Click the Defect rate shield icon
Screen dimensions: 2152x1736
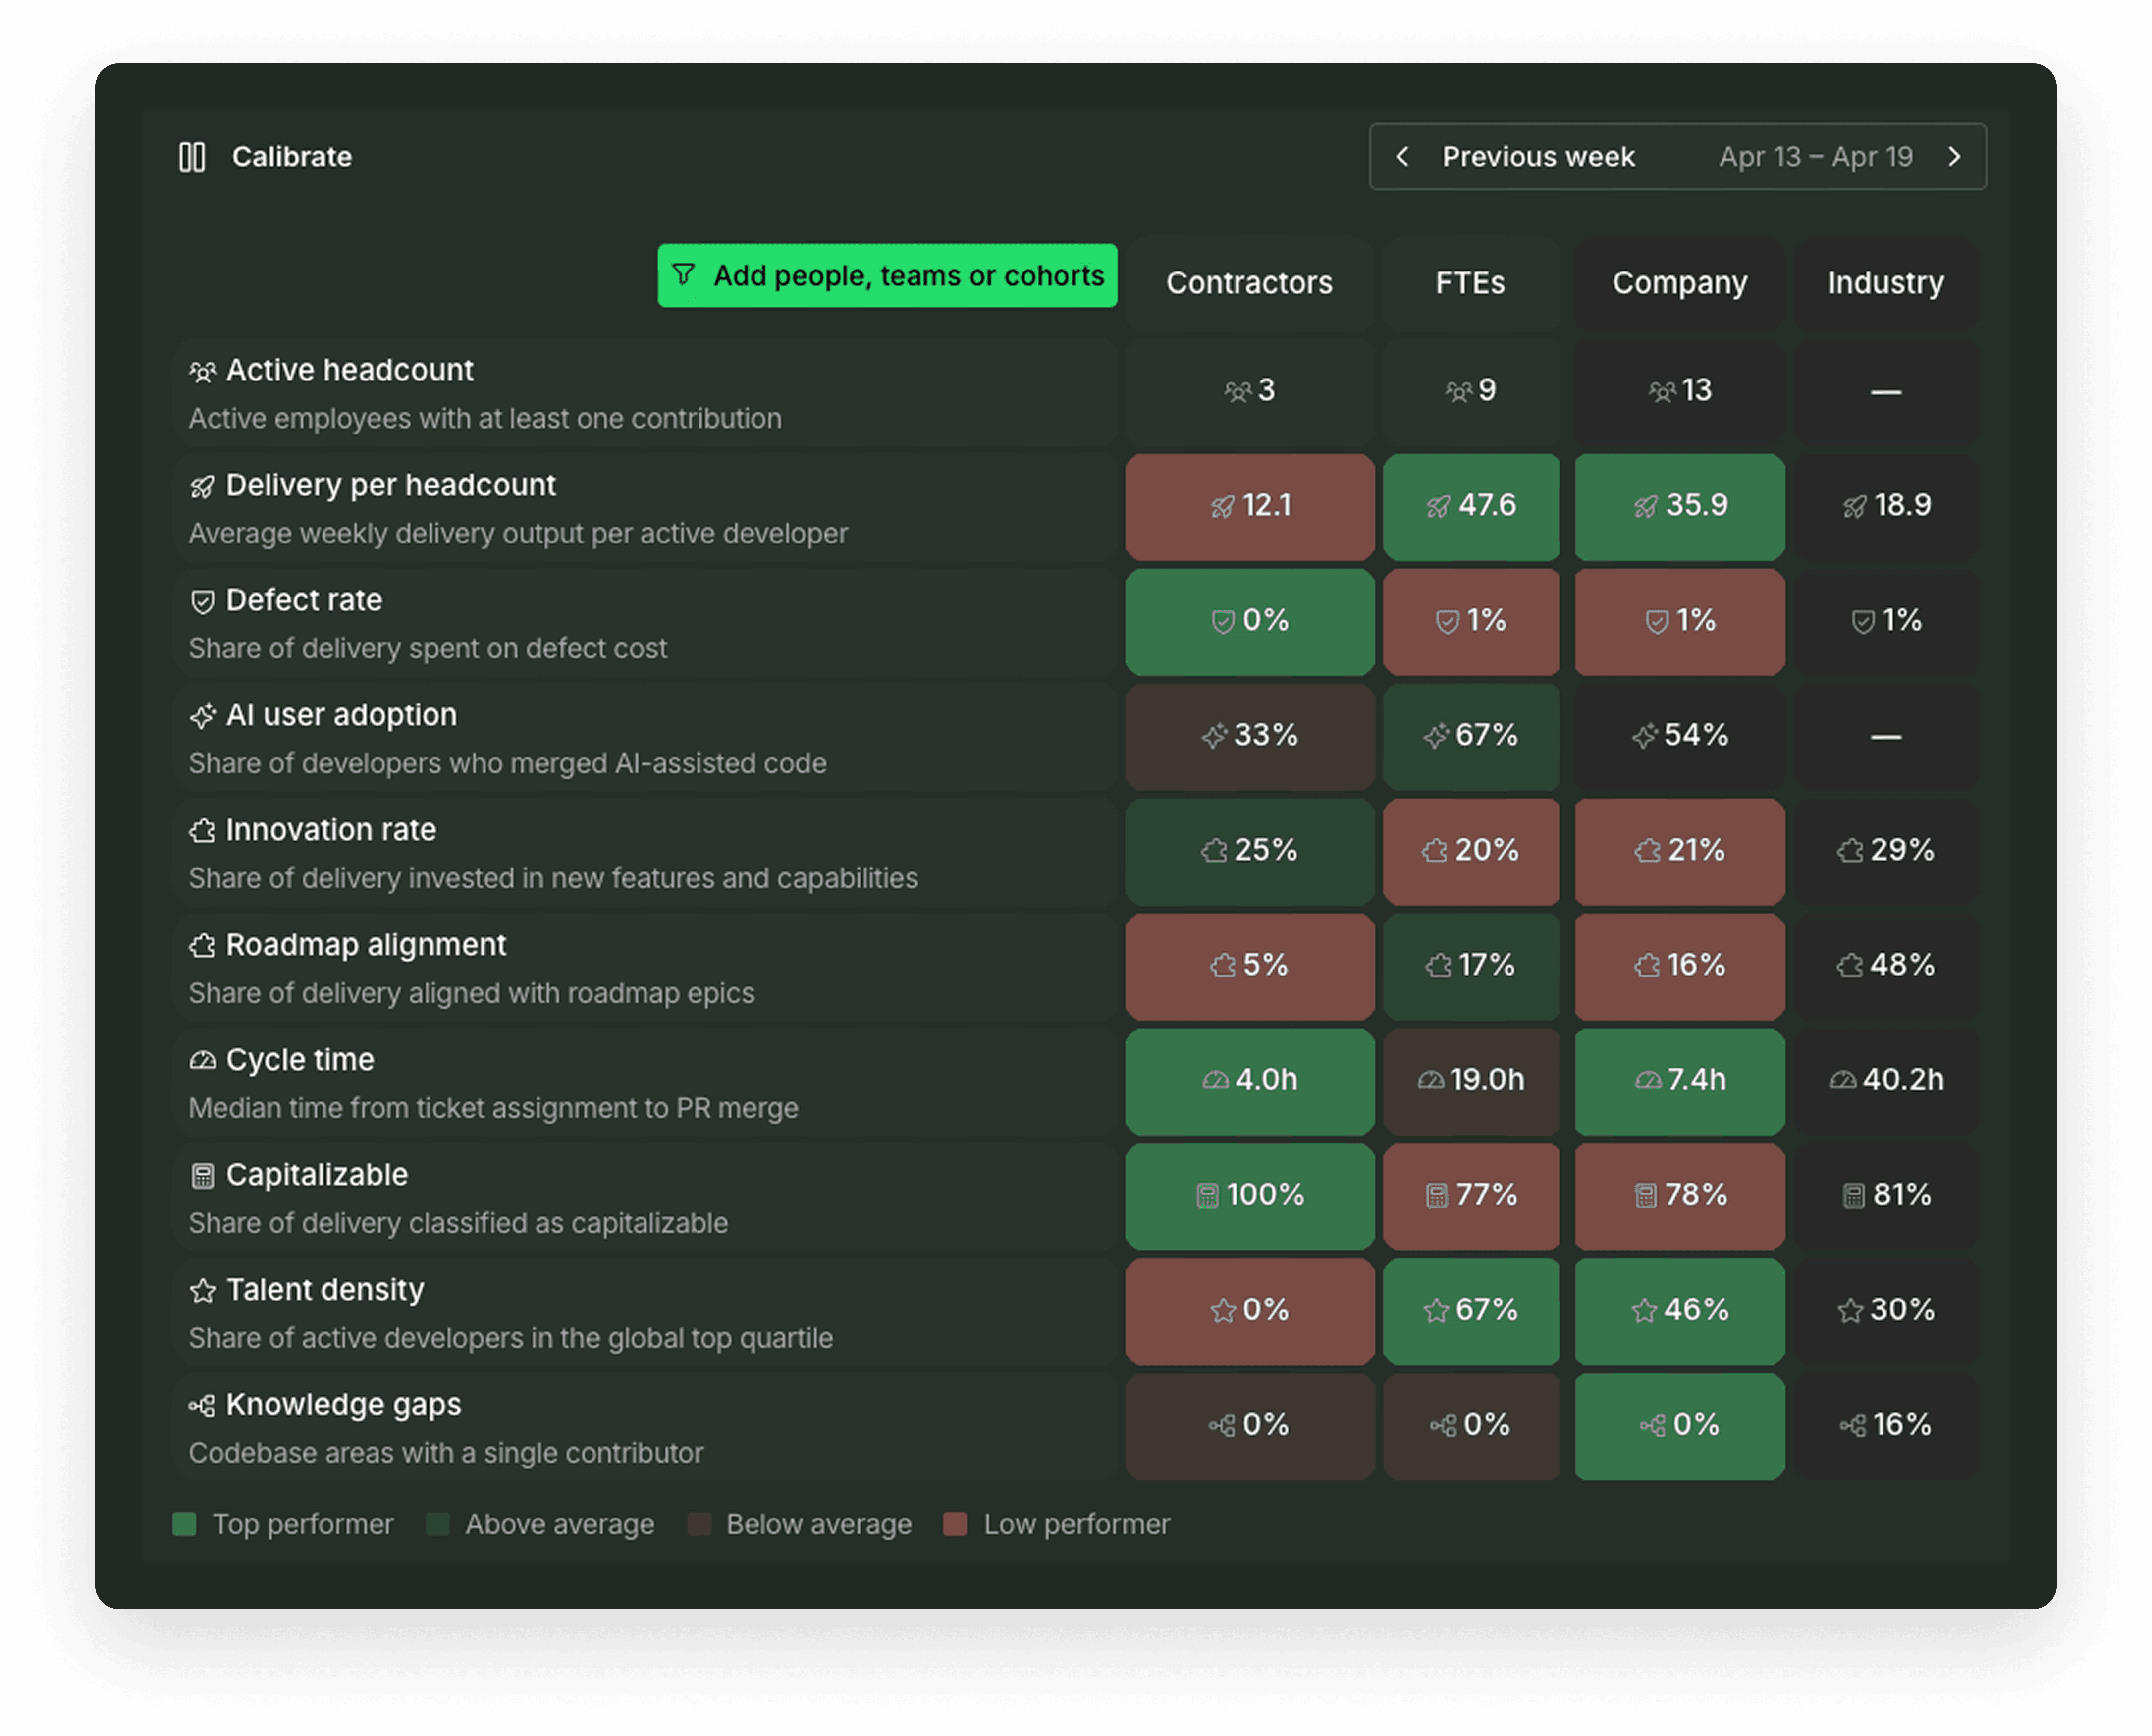tap(202, 601)
